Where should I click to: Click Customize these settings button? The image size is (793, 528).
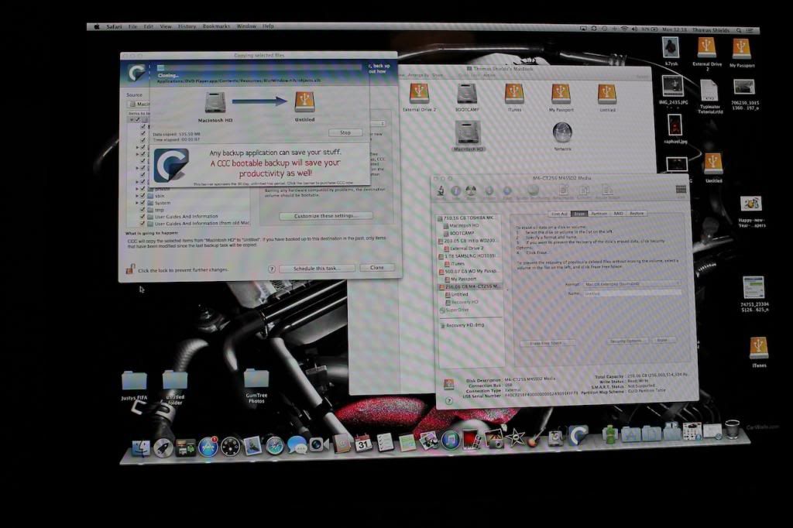[x=326, y=216]
